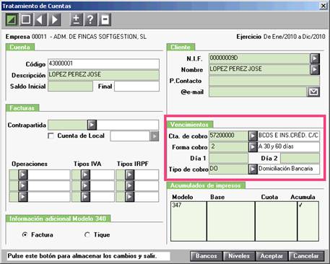Click the 'A 30 y 60 días' description

[x=276, y=146]
